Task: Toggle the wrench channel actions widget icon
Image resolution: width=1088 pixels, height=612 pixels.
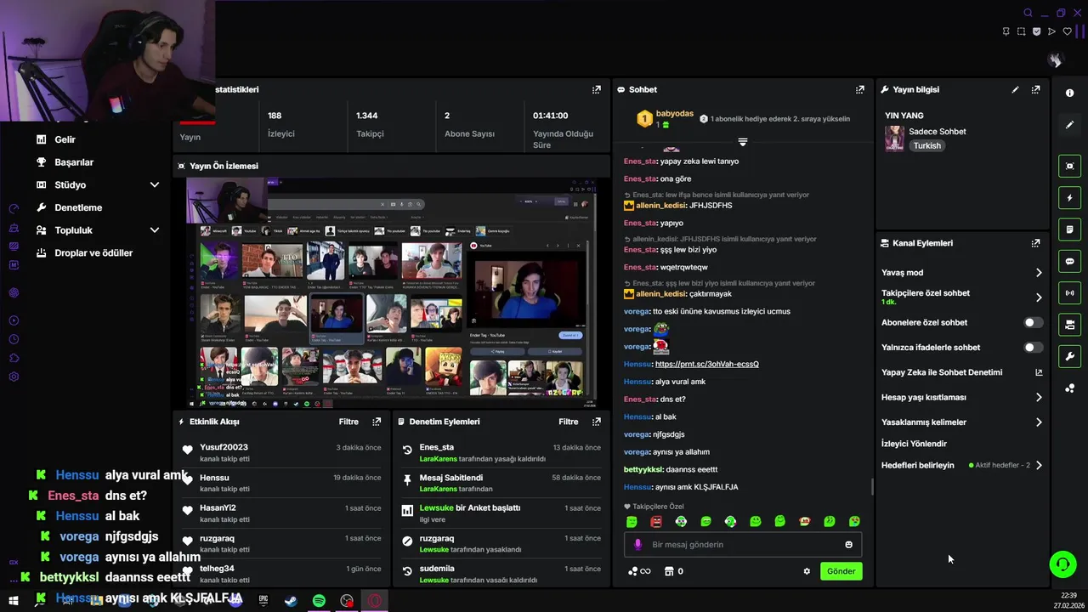Action: coord(1069,356)
